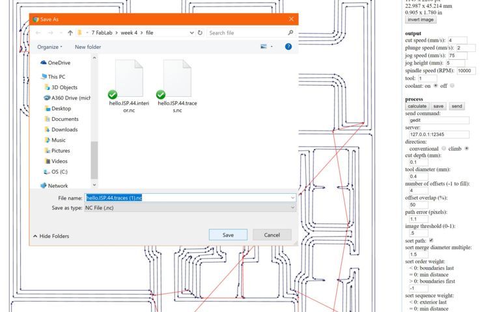
Task: Click the file breadcrumb segment
Action: pos(149,32)
